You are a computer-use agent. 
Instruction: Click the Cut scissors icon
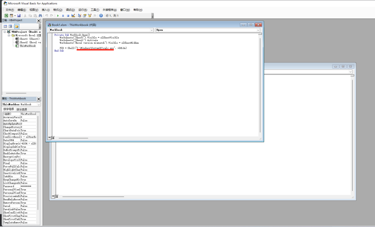(25, 15)
